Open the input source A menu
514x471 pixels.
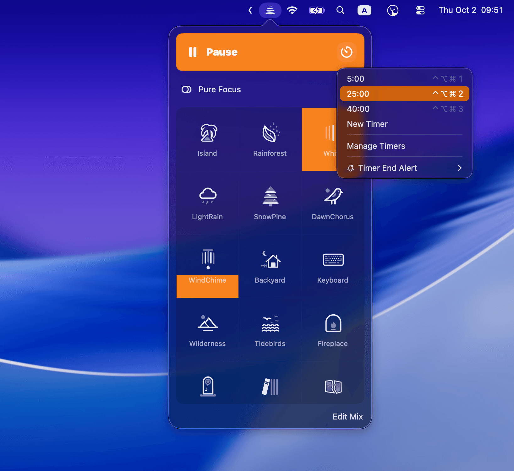pyautogui.click(x=364, y=10)
